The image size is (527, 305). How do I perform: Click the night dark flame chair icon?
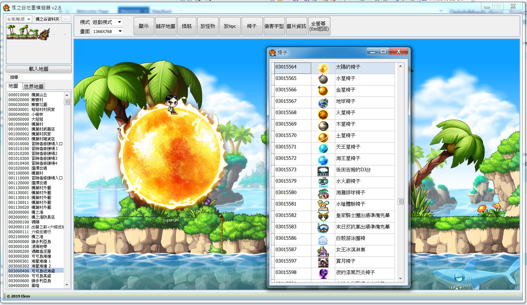[x=323, y=274]
